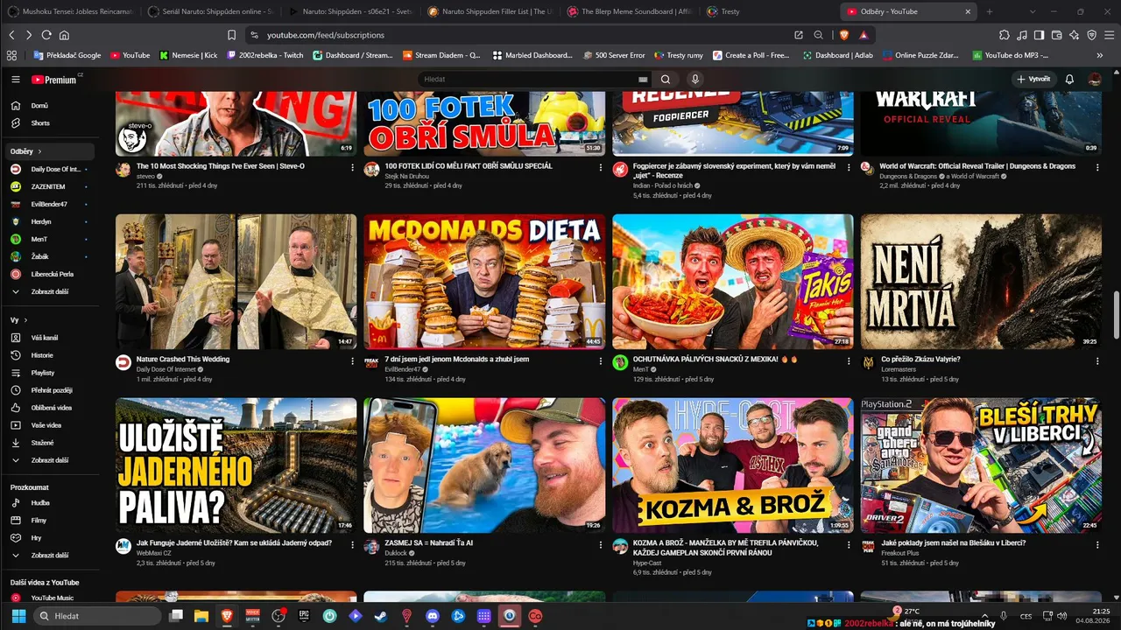The image size is (1121, 630).
Task: Play the BLEŠÍ TRHY V LIBERCI thumbnail
Action: tap(981, 465)
